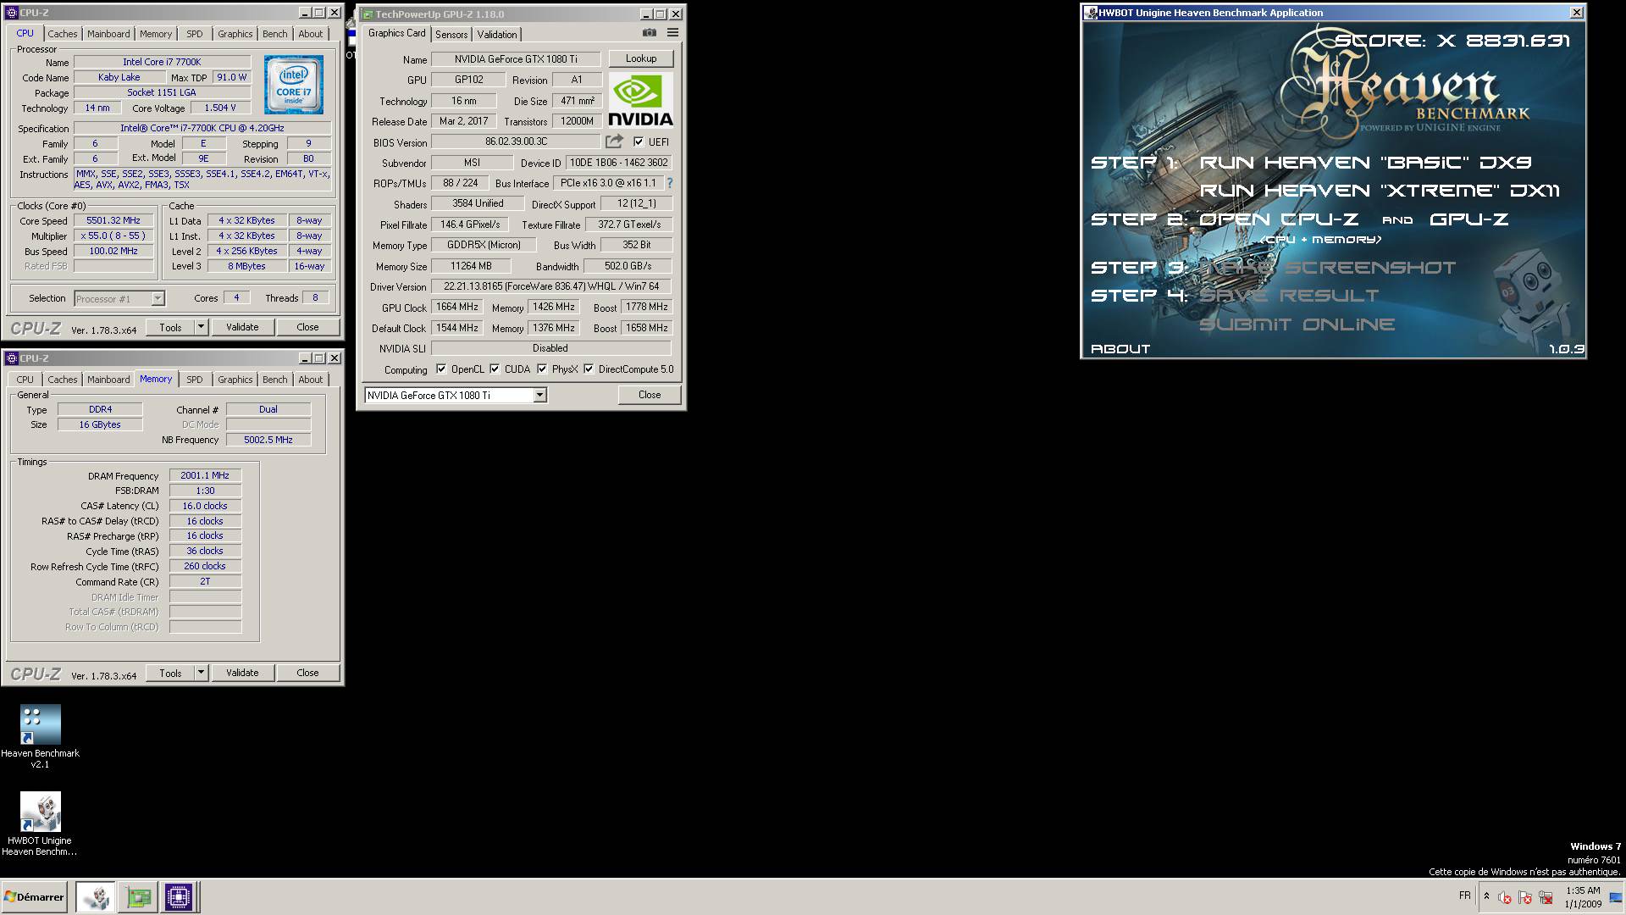1626x915 pixels.
Task: Open the Processor #1 selection dropdown
Action: (x=158, y=298)
